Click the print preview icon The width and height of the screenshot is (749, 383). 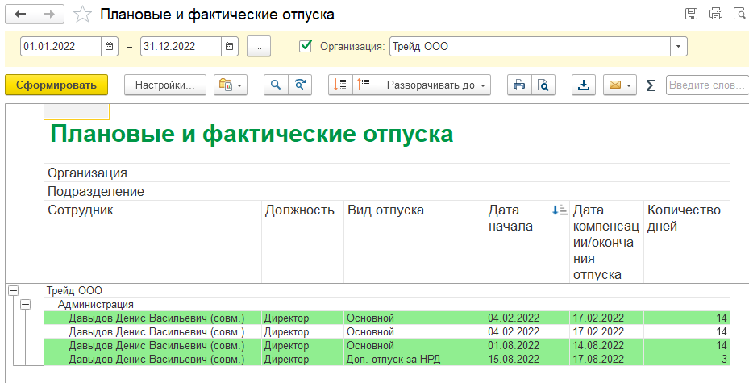pyautogui.click(x=544, y=85)
